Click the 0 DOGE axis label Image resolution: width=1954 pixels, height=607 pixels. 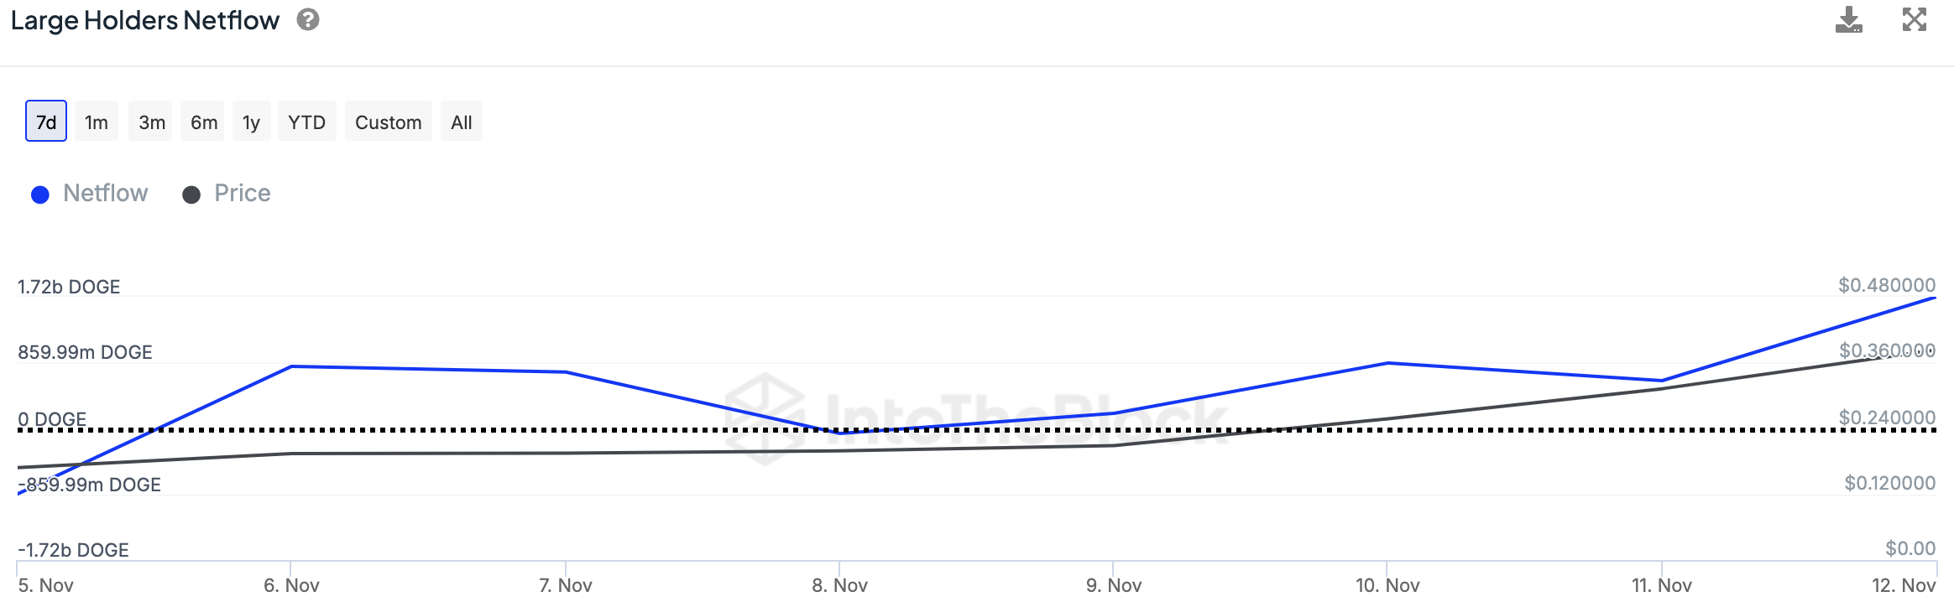pyautogui.click(x=52, y=419)
